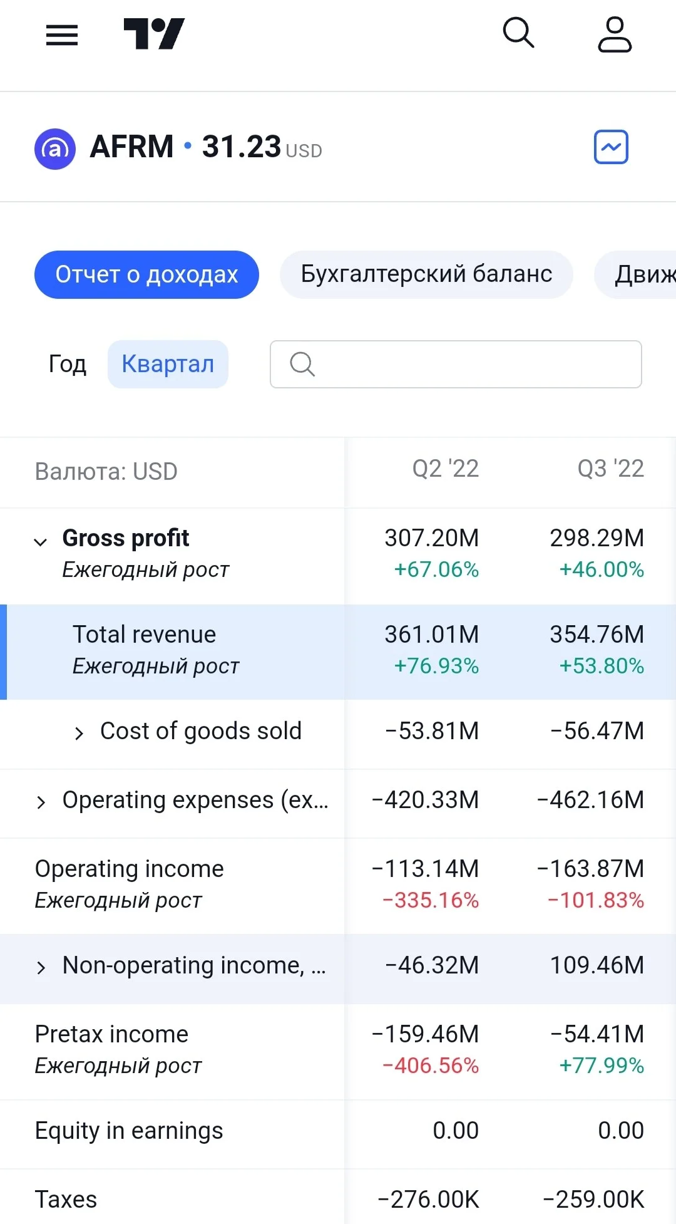676x1224 pixels.
Task: Click the Equity in earnings label
Action: coord(129,1131)
